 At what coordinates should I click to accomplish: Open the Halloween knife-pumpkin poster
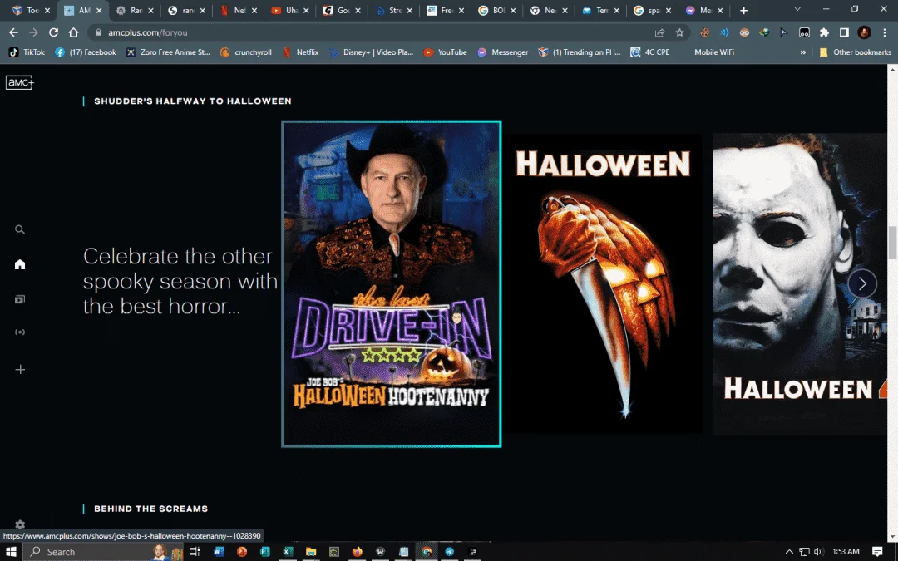pos(602,283)
